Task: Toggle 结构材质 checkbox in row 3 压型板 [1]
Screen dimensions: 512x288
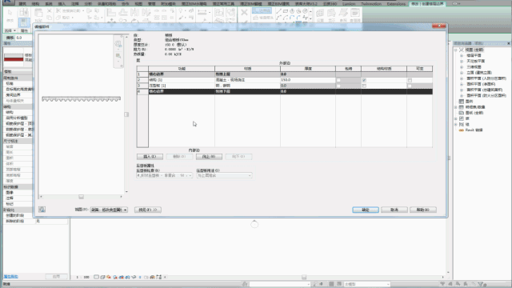Action: 364,86
